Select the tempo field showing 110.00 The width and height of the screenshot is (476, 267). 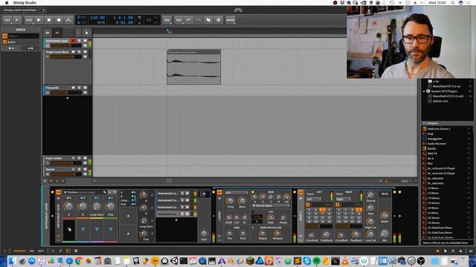[97, 18]
